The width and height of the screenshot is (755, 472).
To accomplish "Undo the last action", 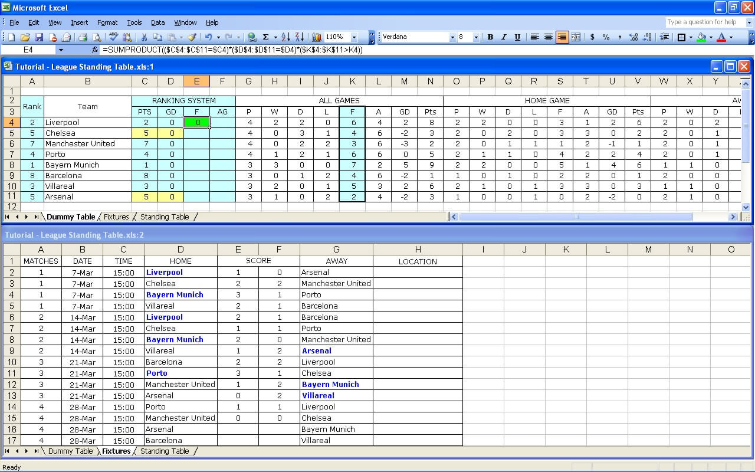I will click(208, 37).
